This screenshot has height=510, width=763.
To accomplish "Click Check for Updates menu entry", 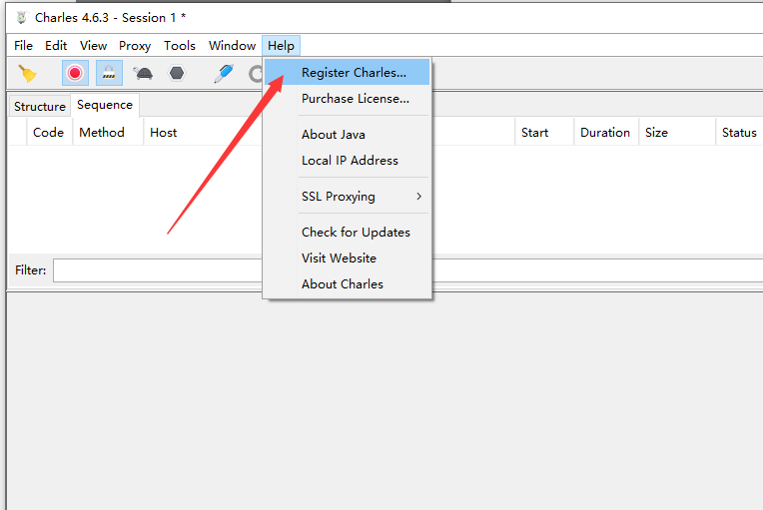I will pos(356,233).
